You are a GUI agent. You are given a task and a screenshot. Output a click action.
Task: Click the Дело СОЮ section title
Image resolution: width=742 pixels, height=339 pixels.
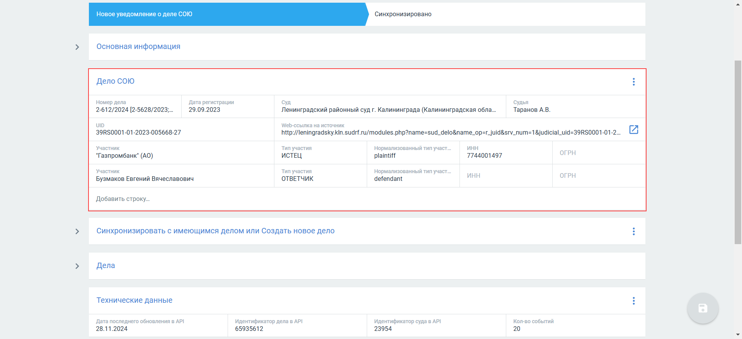click(116, 81)
